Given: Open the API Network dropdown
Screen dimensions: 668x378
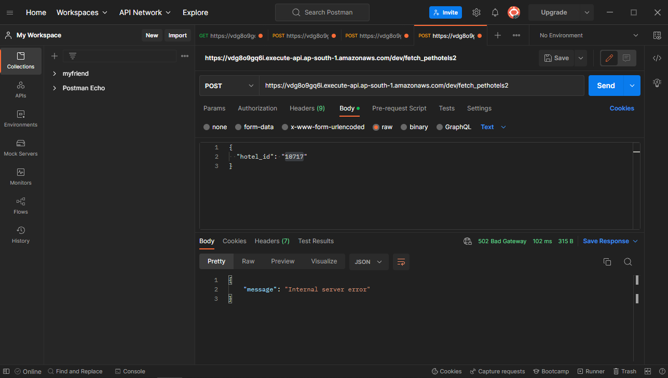Looking at the screenshot, I should 145,12.
